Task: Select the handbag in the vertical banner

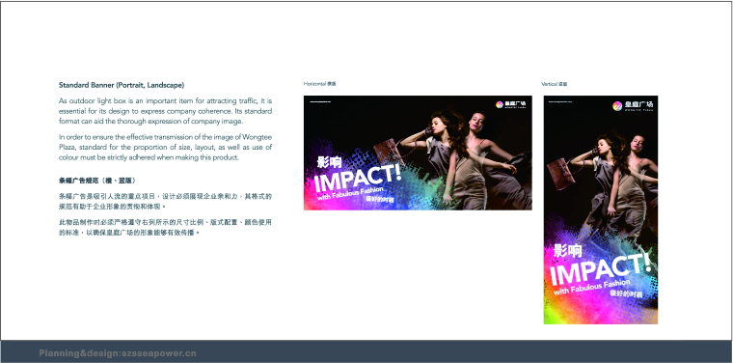Action: [x=560, y=173]
